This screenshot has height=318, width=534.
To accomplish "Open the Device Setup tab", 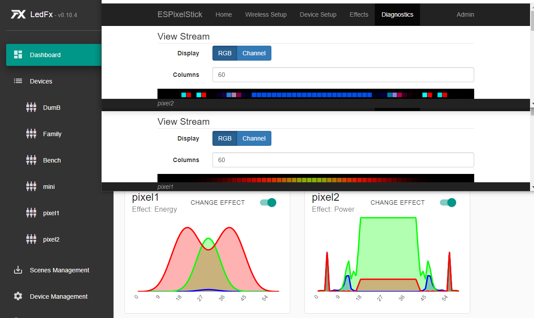I will 318,14.
